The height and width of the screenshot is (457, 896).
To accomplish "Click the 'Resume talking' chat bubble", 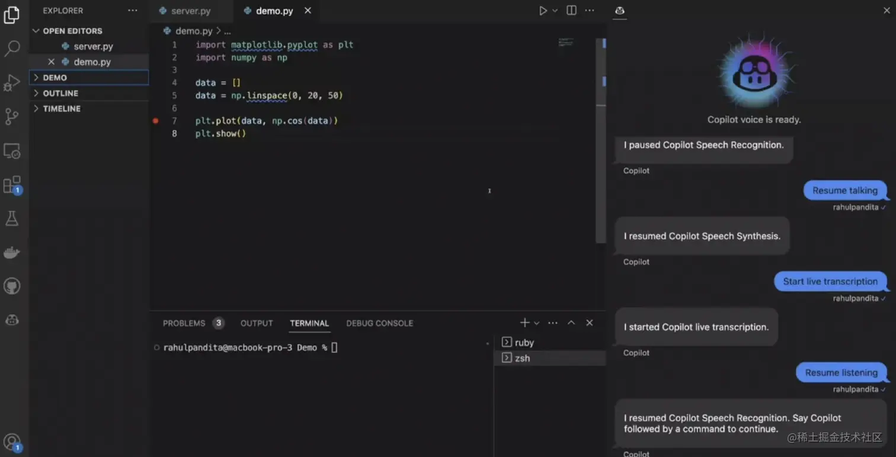I will tap(844, 191).
